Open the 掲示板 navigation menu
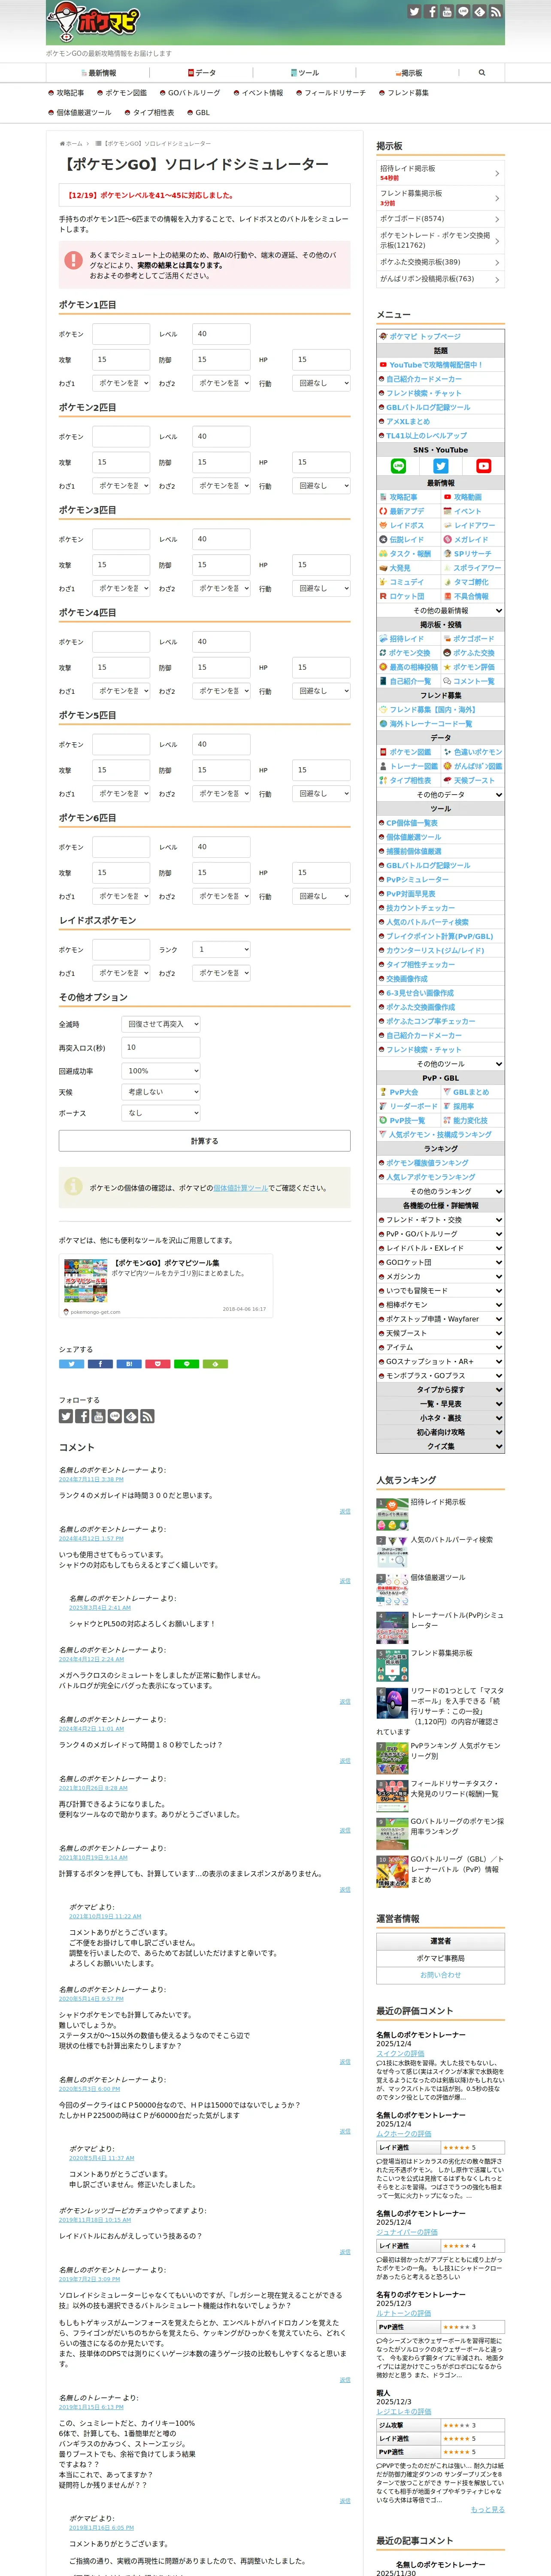This screenshot has height=2576, width=551. click(409, 73)
